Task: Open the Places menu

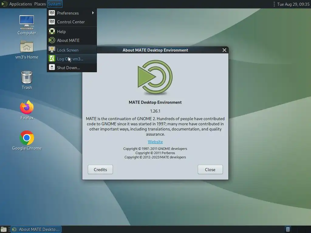Action: tap(40, 4)
